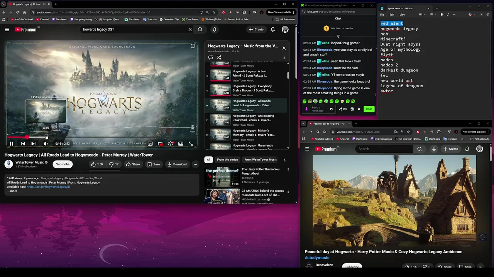
Task: Mute the main video player volume
Action: click(46, 144)
